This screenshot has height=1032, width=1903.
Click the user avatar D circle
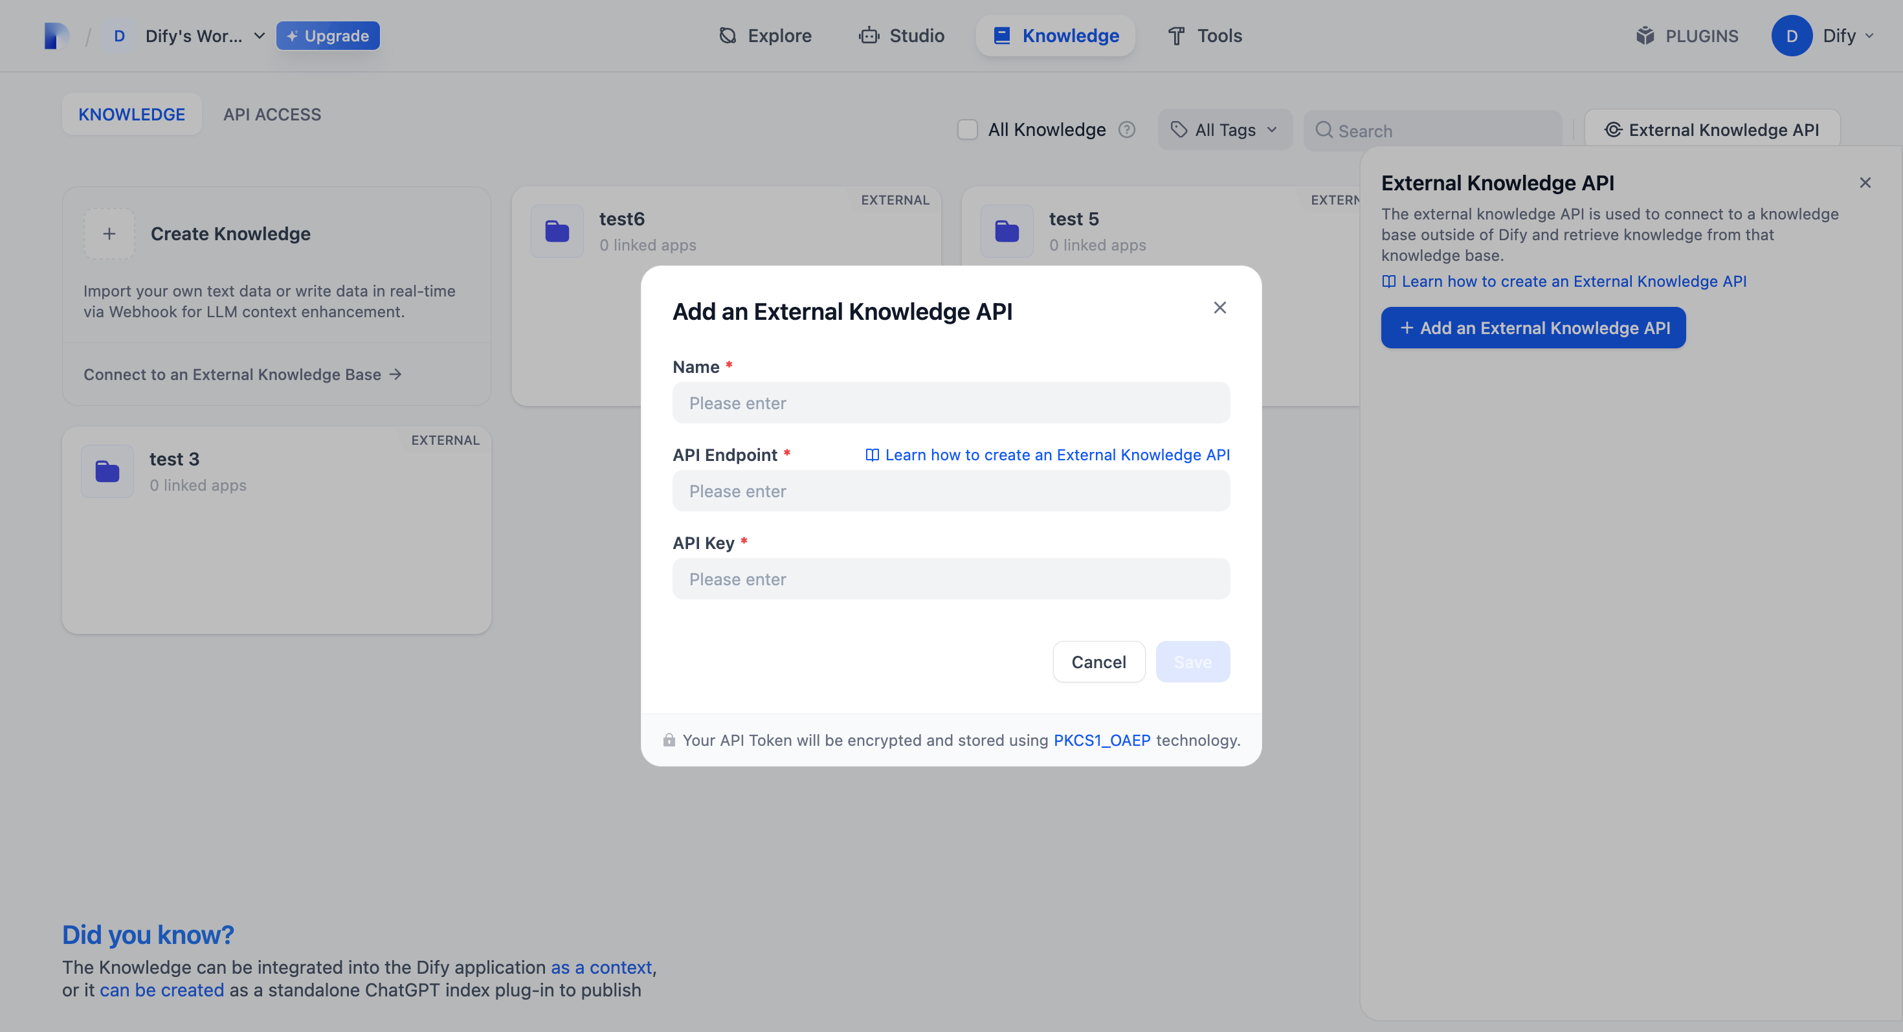click(x=1792, y=36)
